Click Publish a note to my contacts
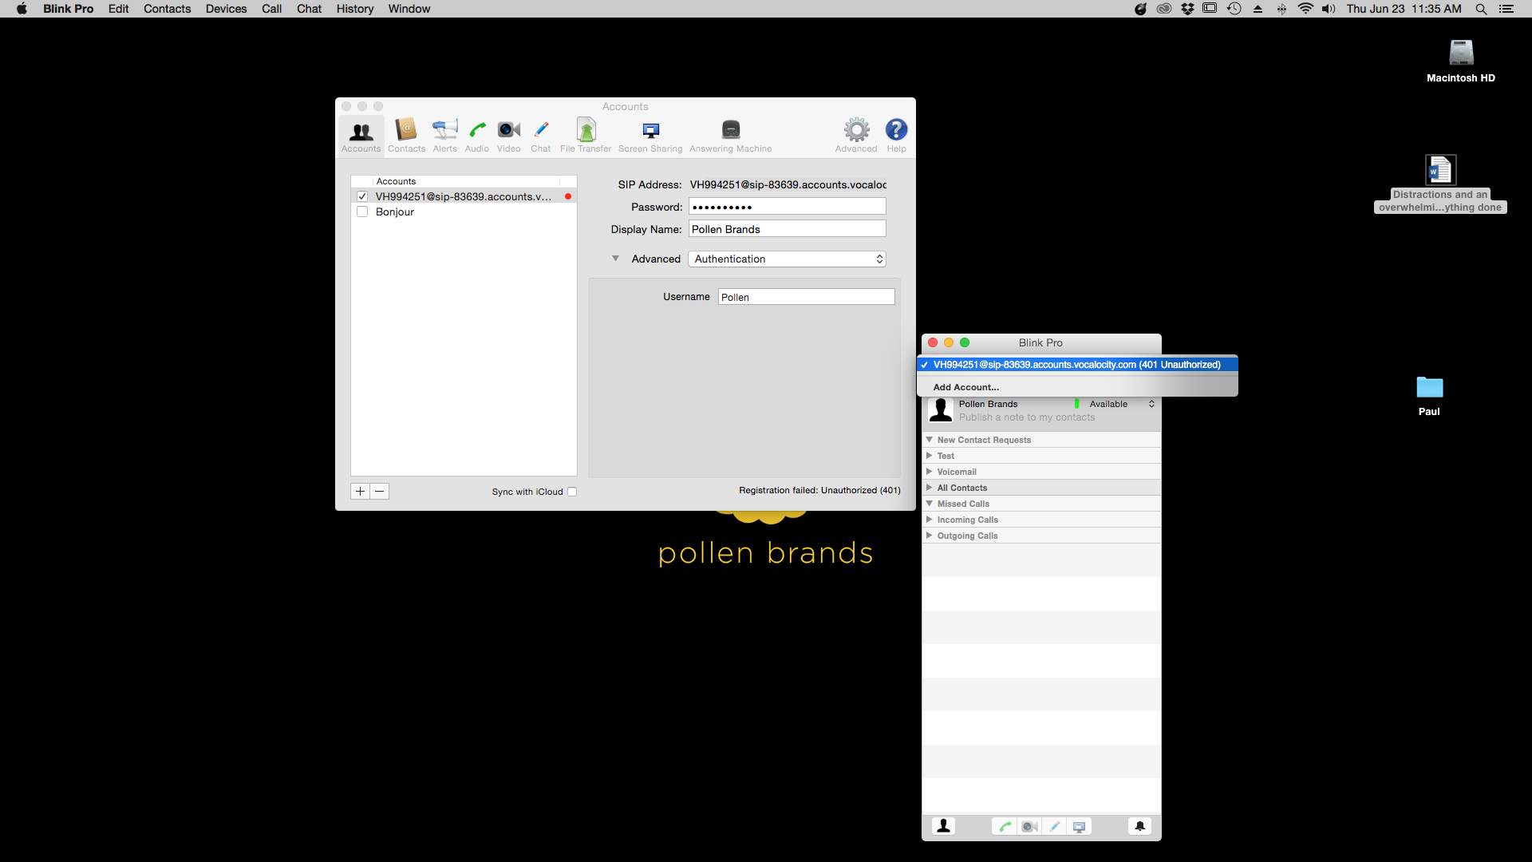Image resolution: width=1532 pixels, height=862 pixels. click(x=1027, y=417)
